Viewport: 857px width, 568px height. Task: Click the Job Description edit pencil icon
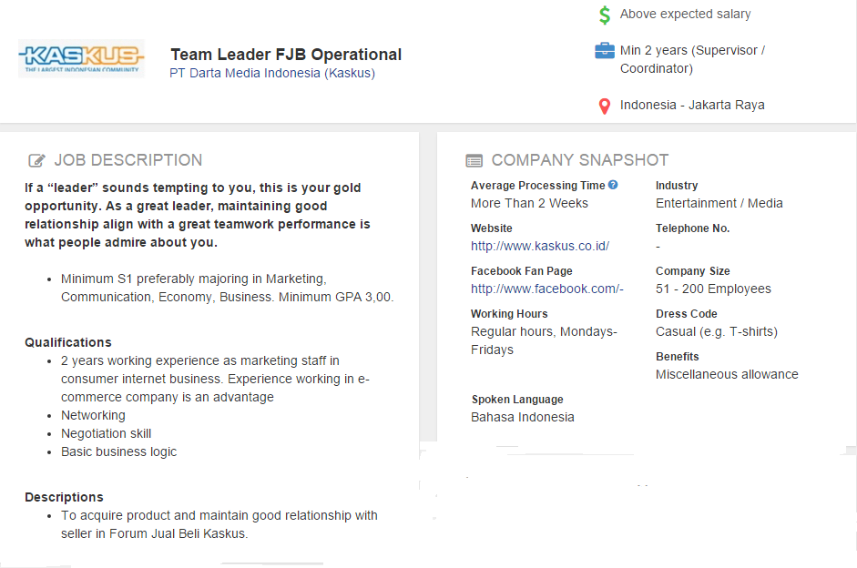(x=37, y=161)
